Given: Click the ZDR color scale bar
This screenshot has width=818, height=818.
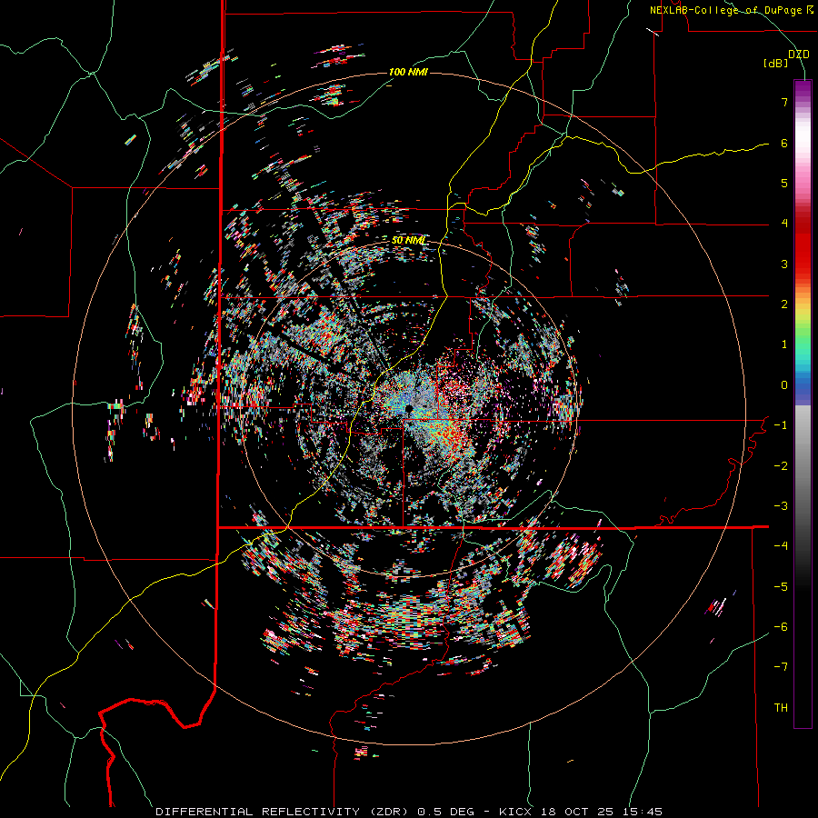Looking at the screenshot, I should [x=803, y=404].
